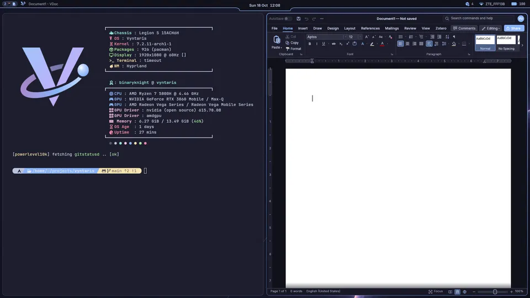The height and width of the screenshot is (298, 530).
Task: Toggle the AutoSave switch
Action: pyautogui.click(x=287, y=19)
